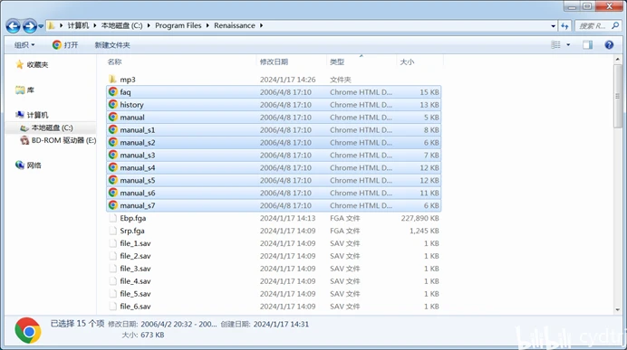Click the search magnifier icon
This screenshot has height=350, width=627.
[615, 26]
